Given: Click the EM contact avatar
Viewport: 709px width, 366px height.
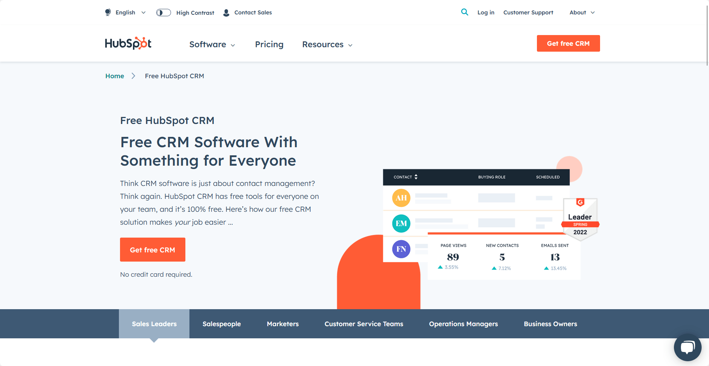Looking at the screenshot, I should tap(401, 223).
